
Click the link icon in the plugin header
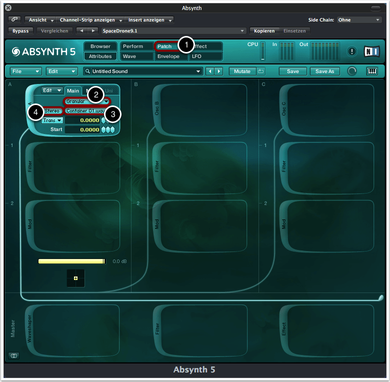point(14,20)
